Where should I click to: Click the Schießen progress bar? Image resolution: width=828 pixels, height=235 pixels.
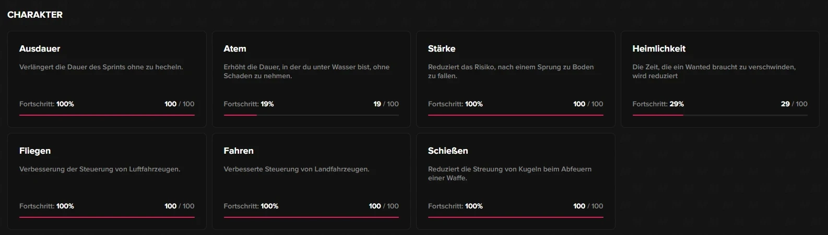[516, 217]
